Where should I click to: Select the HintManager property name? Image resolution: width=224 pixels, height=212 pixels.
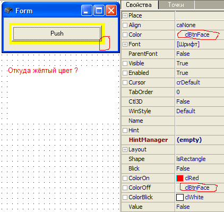click(148, 140)
